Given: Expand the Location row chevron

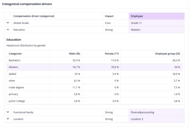Looking at the screenshot, I should tap(8, 119).
